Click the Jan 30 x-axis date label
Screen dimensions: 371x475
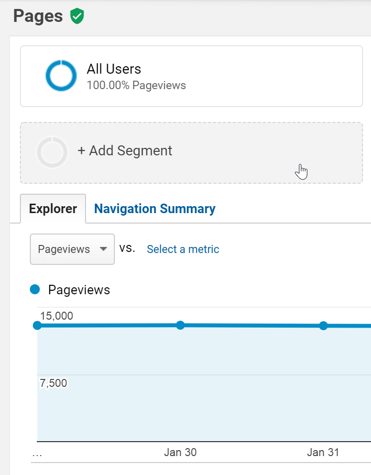click(x=180, y=452)
